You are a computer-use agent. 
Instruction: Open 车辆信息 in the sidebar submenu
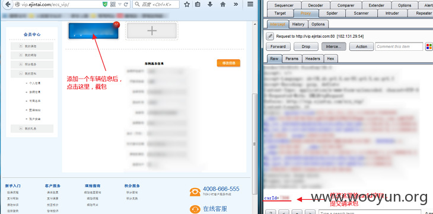coord(35,92)
